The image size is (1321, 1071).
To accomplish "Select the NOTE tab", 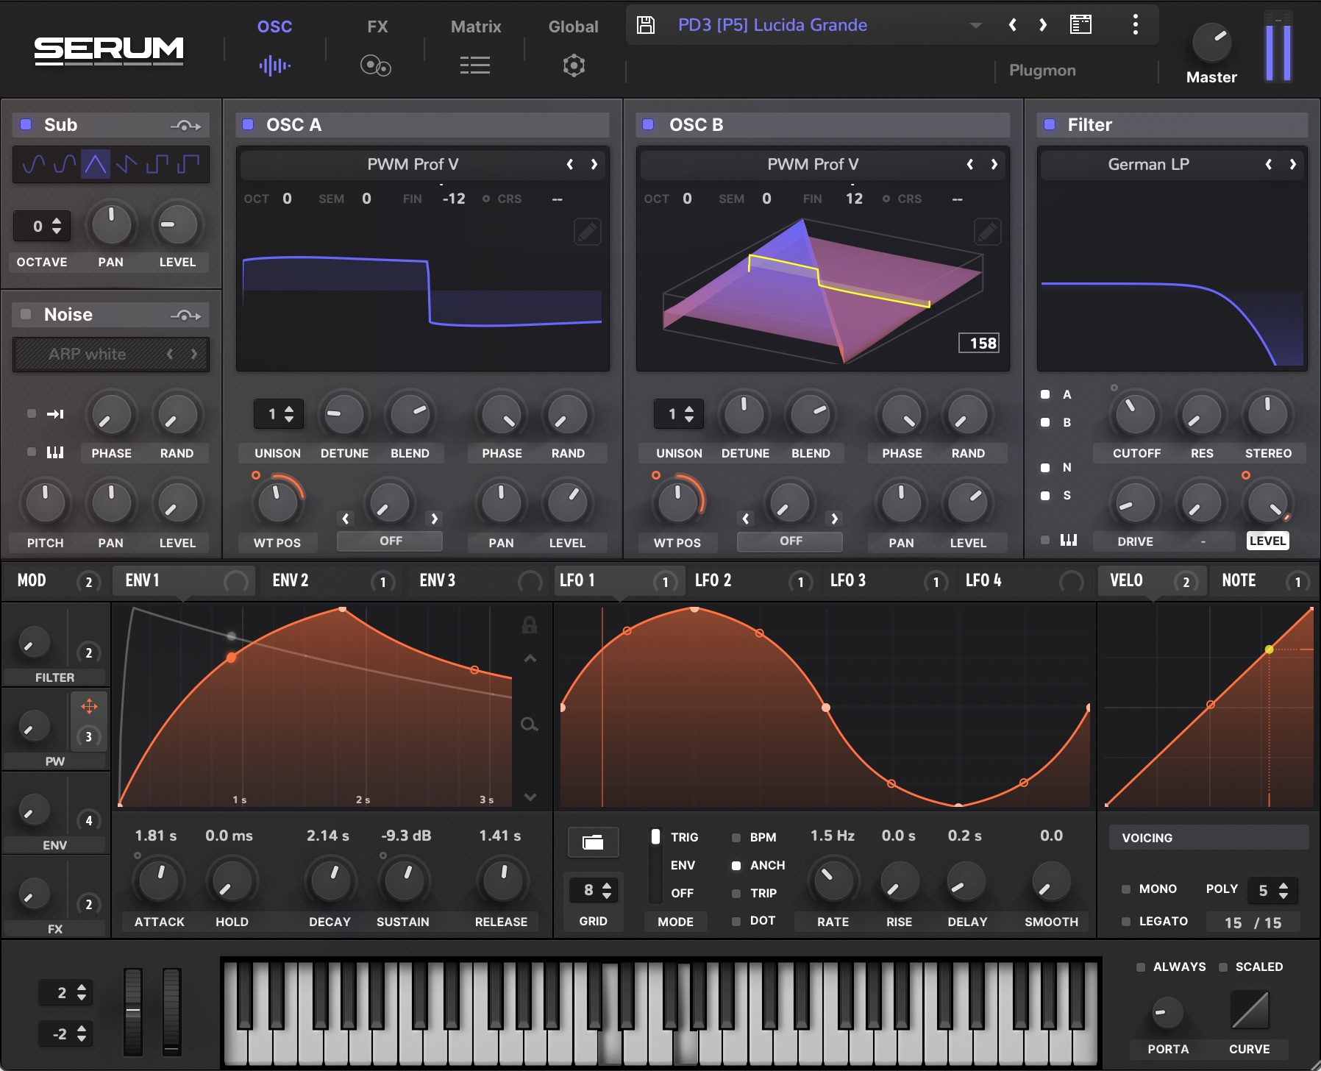I will pos(1262,581).
